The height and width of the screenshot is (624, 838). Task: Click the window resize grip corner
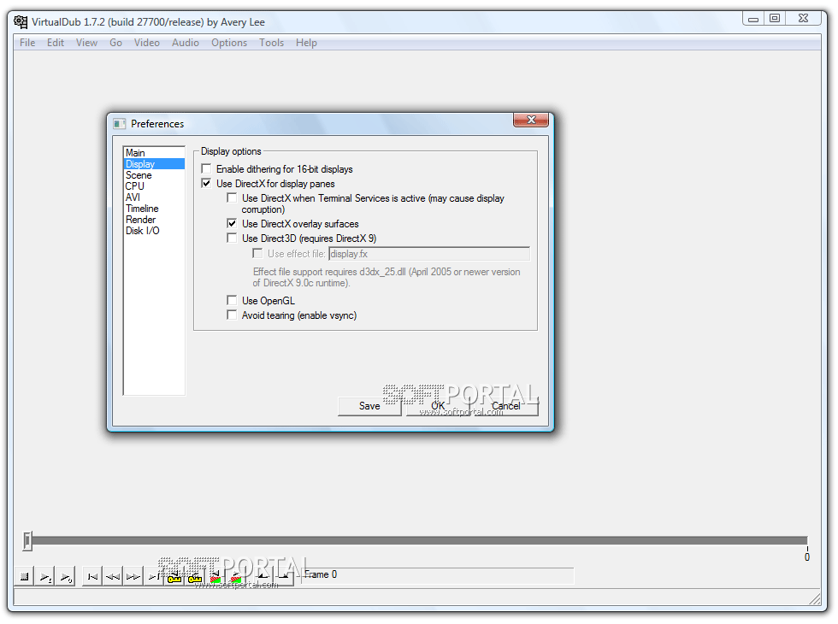point(814,599)
